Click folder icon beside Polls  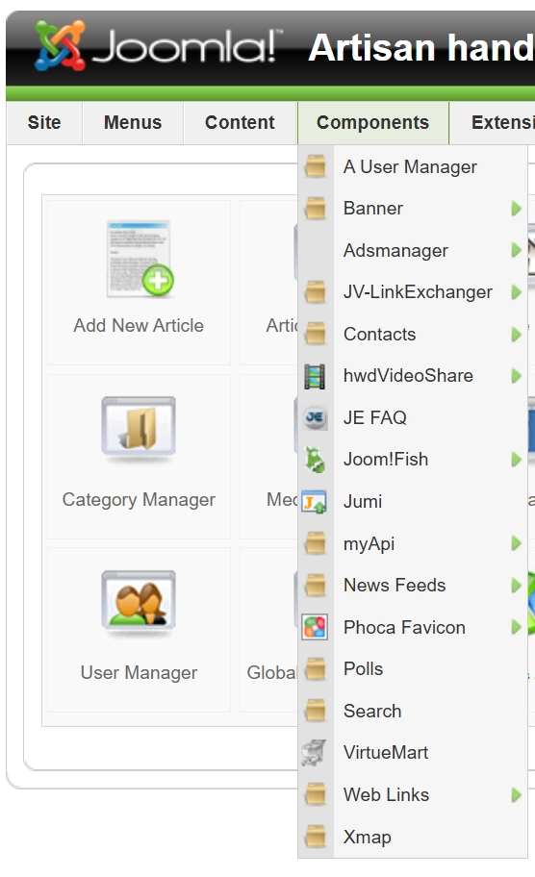pos(316,669)
